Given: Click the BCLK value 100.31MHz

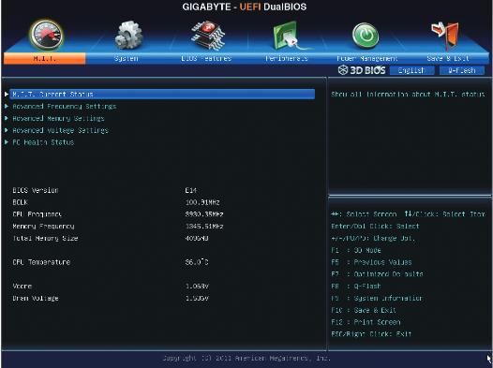Looking at the screenshot, I should [x=202, y=202].
